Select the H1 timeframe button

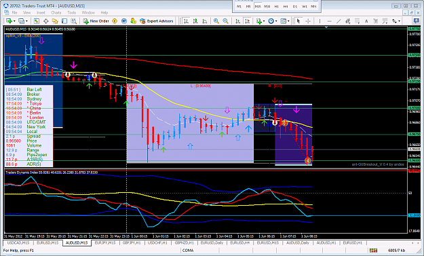276,6
